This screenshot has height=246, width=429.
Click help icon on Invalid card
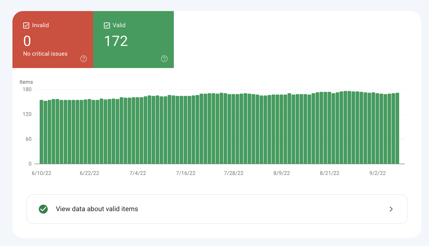[84, 59]
